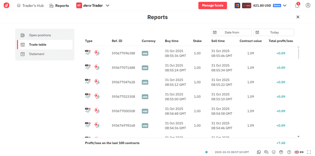Go to Trader's Hub

coord(30,6)
